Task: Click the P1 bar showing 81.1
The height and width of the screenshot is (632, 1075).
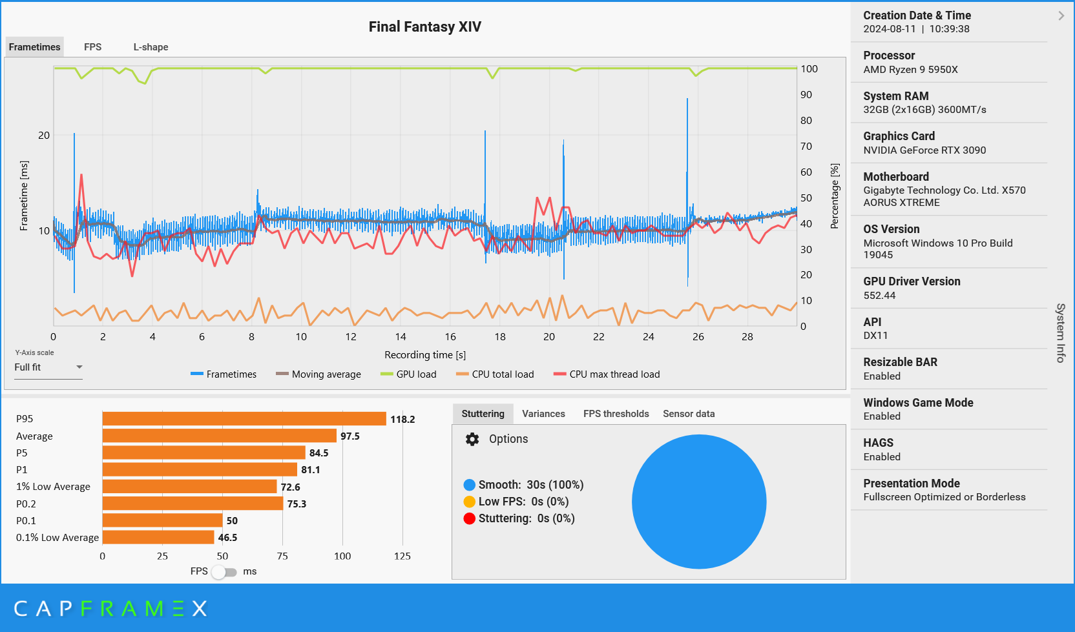Action: click(x=200, y=469)
